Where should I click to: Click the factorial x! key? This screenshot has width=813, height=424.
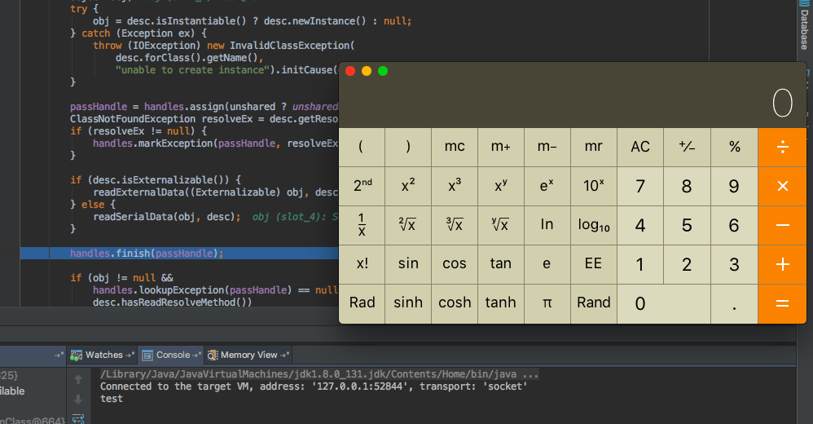tap(362, 264)
